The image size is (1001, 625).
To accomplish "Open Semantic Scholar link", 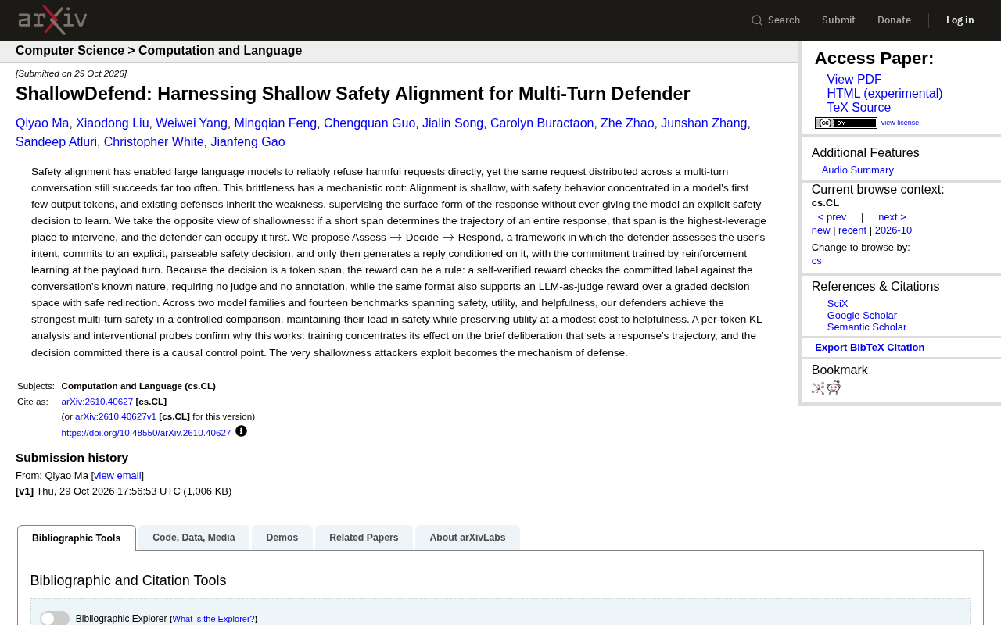I will [x=866, y=327].
